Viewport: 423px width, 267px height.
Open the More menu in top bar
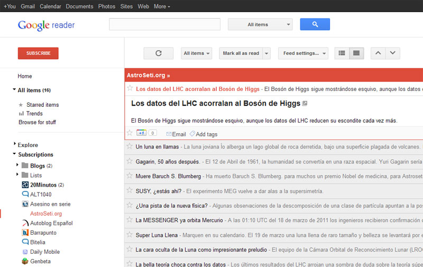coord(162,6)
